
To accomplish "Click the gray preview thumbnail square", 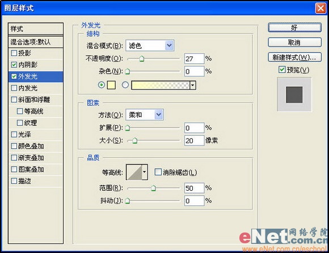I will tap(294, 95).
